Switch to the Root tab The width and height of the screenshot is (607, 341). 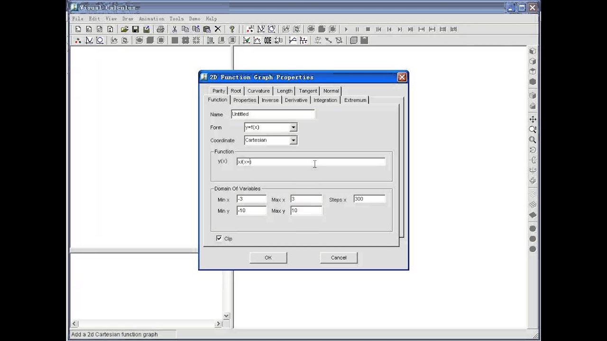click(236, 91)
